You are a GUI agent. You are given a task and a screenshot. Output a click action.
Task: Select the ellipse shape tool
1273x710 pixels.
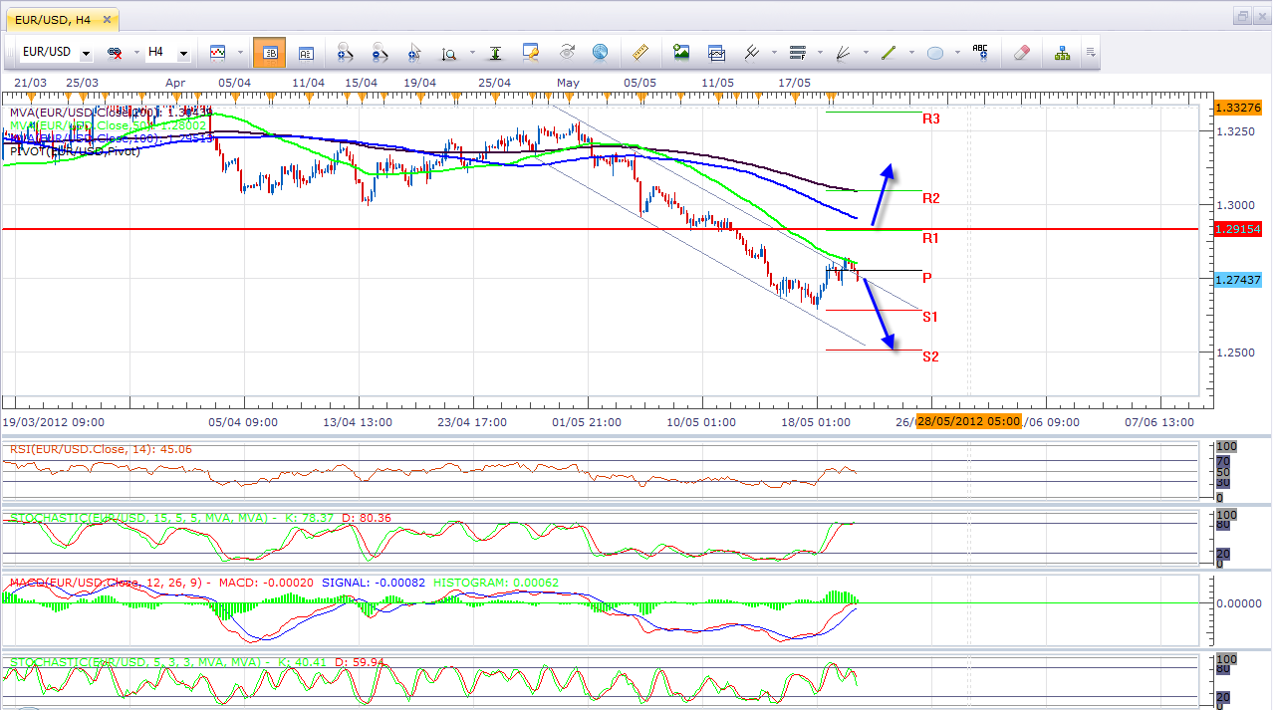click(935, 53)
